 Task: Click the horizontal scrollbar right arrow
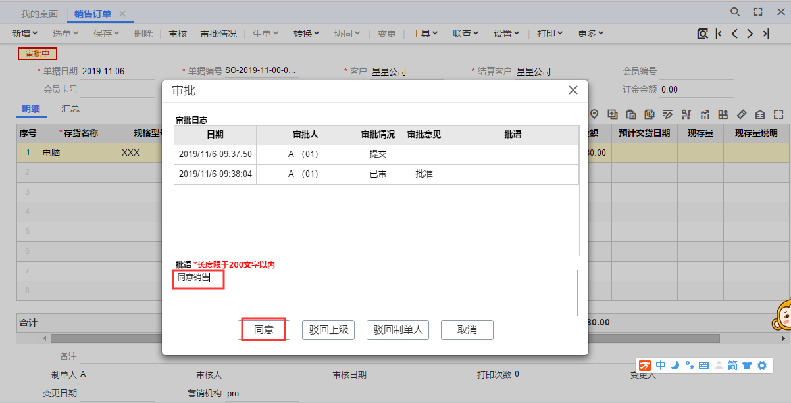(782, 338)
